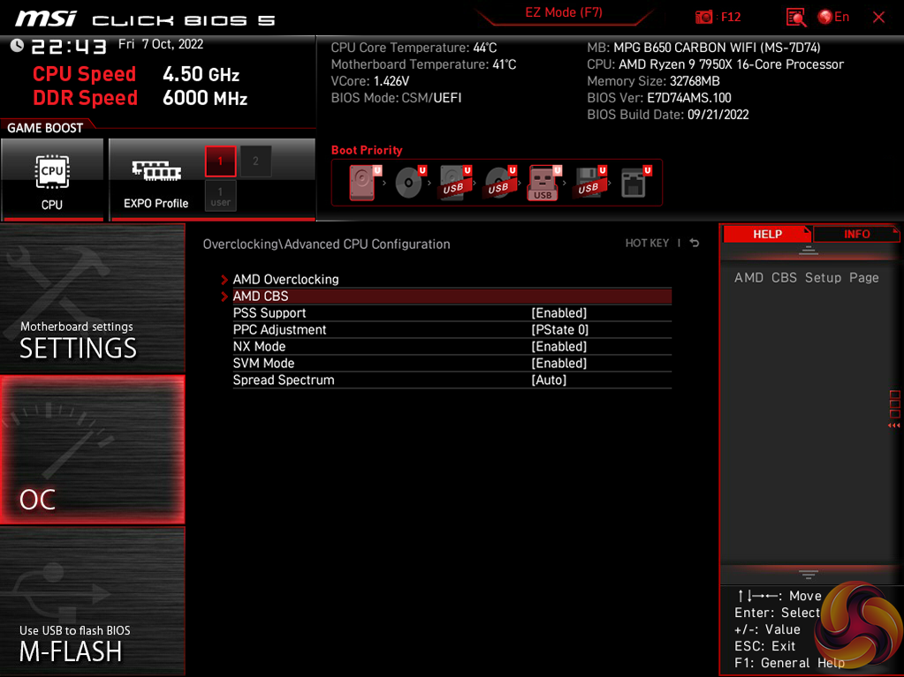Click the CPU Speed 4.50 GHz value
Image resolution: width=904 pixels, height=677 pixels.
pyautogui.click(x=201, y=74)
